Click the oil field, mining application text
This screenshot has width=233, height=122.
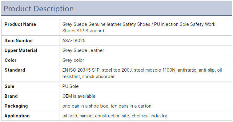pyautogui.click(x=115, y=116)
